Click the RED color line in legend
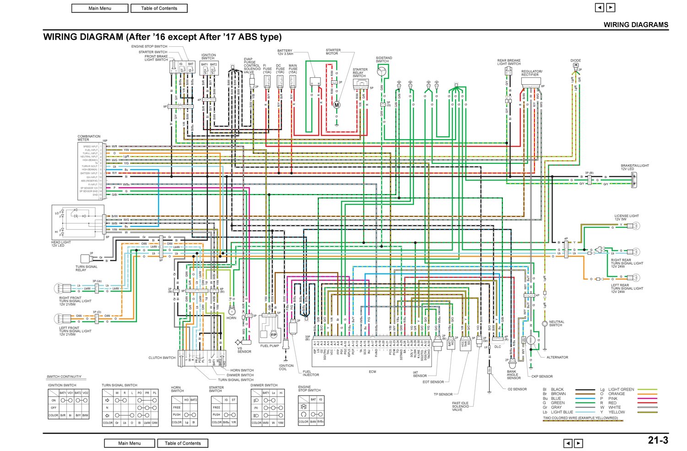Viewport: 687px width, 451px height. [x=647, y=403]
